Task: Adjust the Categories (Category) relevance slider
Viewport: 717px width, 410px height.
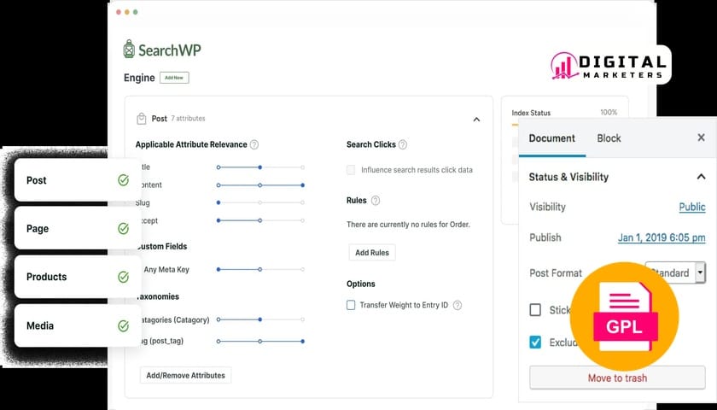Action: coord(260,319)
